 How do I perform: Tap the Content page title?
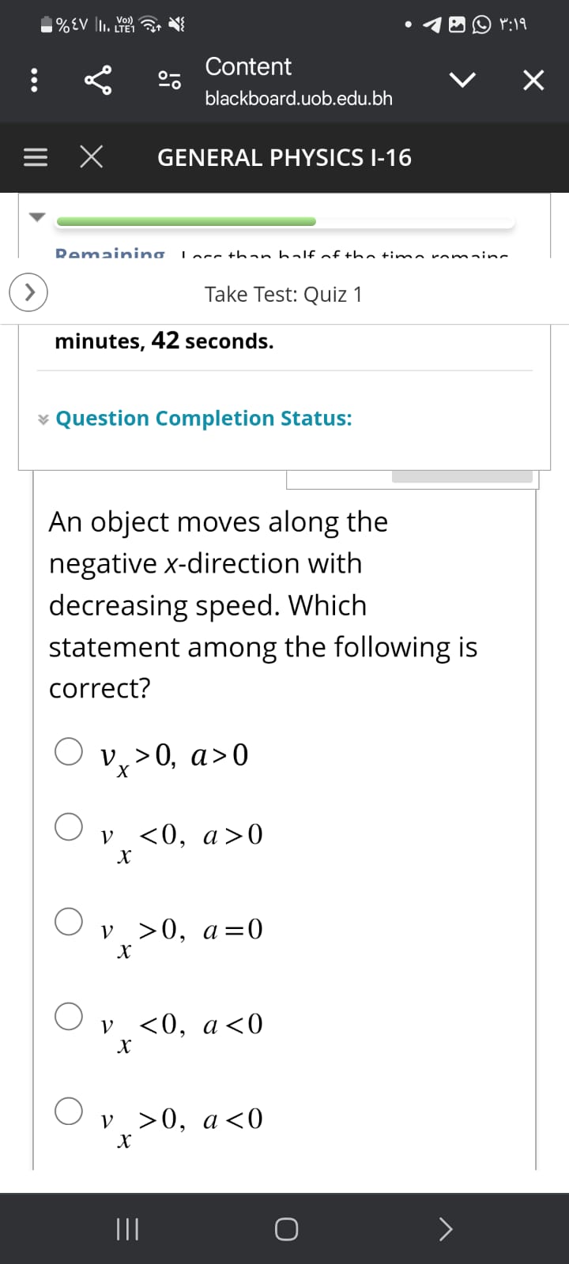pos(248,66)
